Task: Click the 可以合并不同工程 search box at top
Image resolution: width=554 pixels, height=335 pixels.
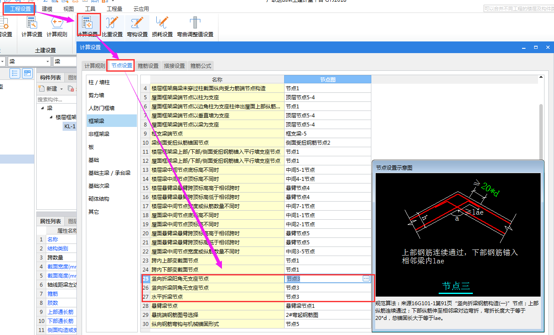Action: (x=518, y=9)
